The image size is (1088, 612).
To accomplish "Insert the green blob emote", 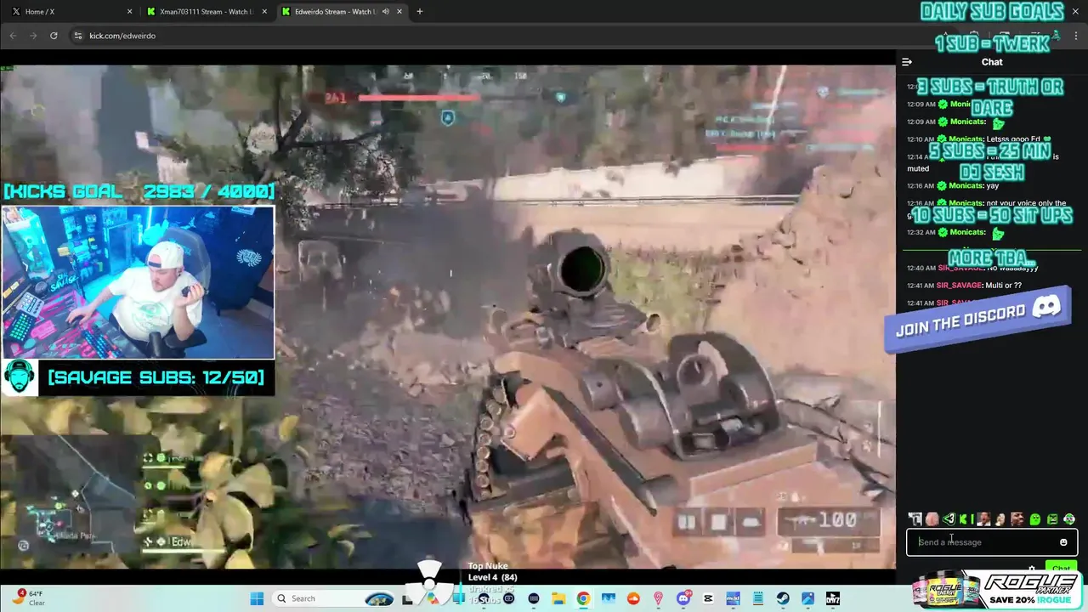I will coord(1035,519).
